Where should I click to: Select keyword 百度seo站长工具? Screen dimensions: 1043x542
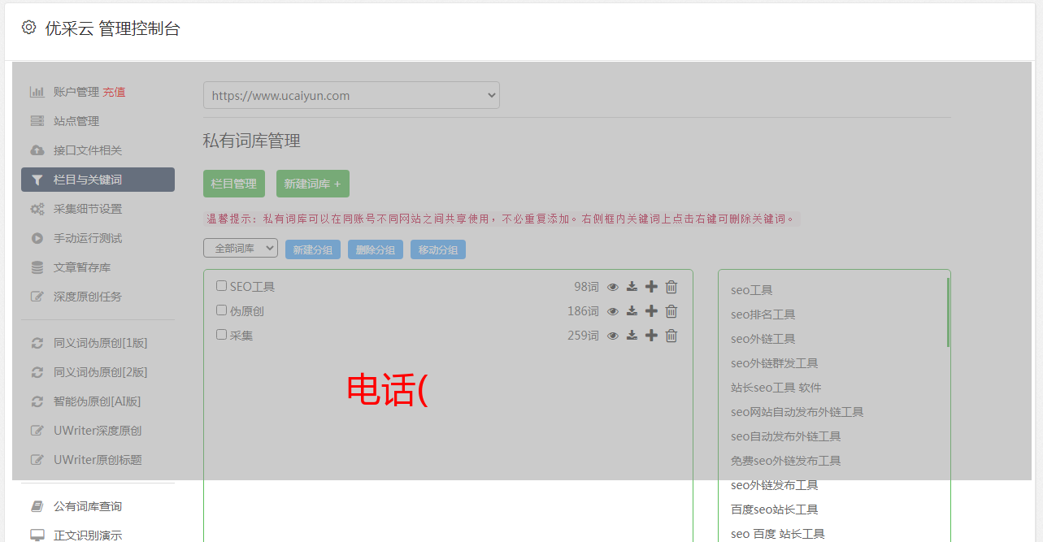coord(774,509)
